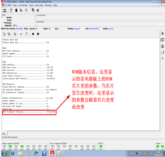Viewport: 165px width, 157px height.
Task: Open the Users tests menu
Action: [39, 5]
